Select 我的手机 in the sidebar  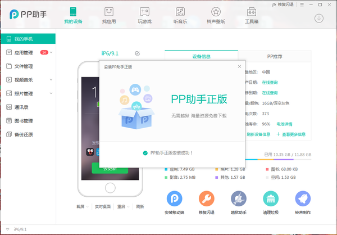(28, 39)
